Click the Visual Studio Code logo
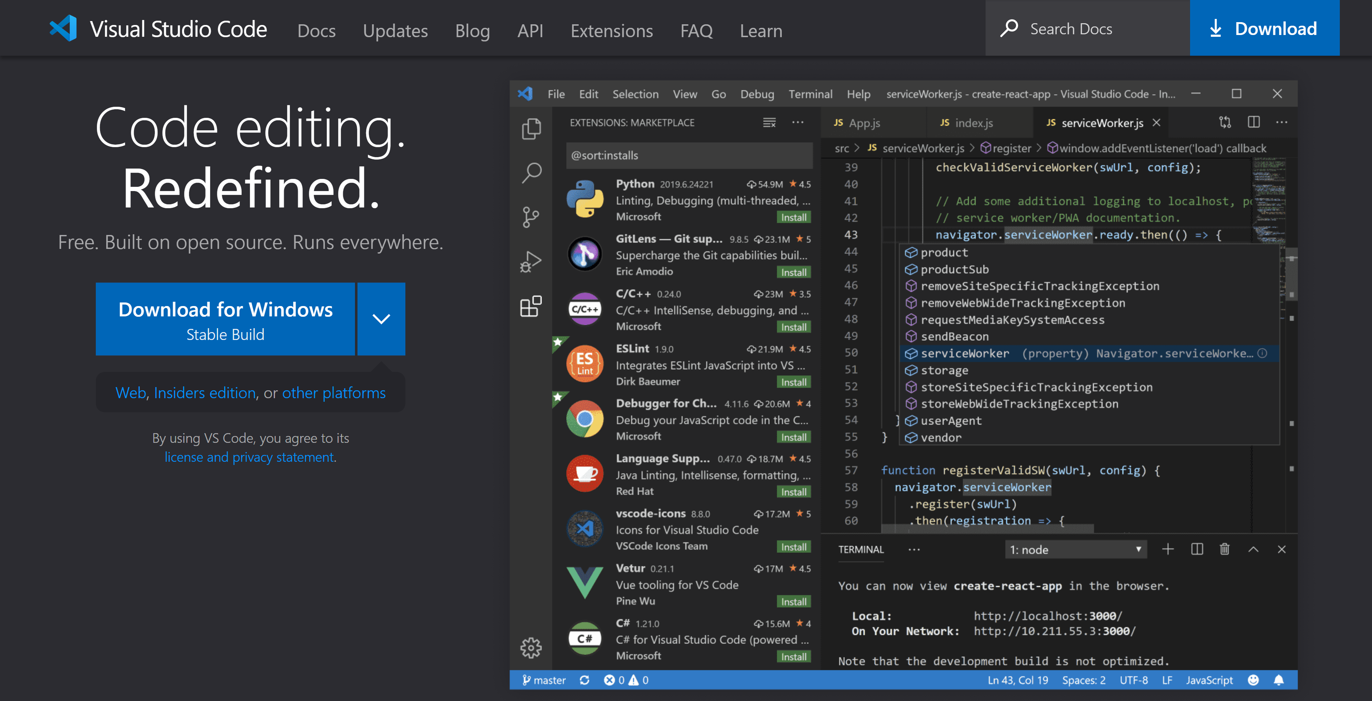 [x=63, y=29]
